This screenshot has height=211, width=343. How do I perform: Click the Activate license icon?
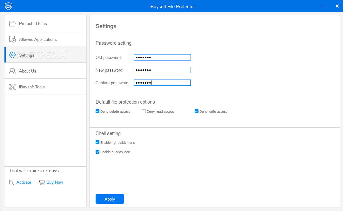tap(12, 182)
